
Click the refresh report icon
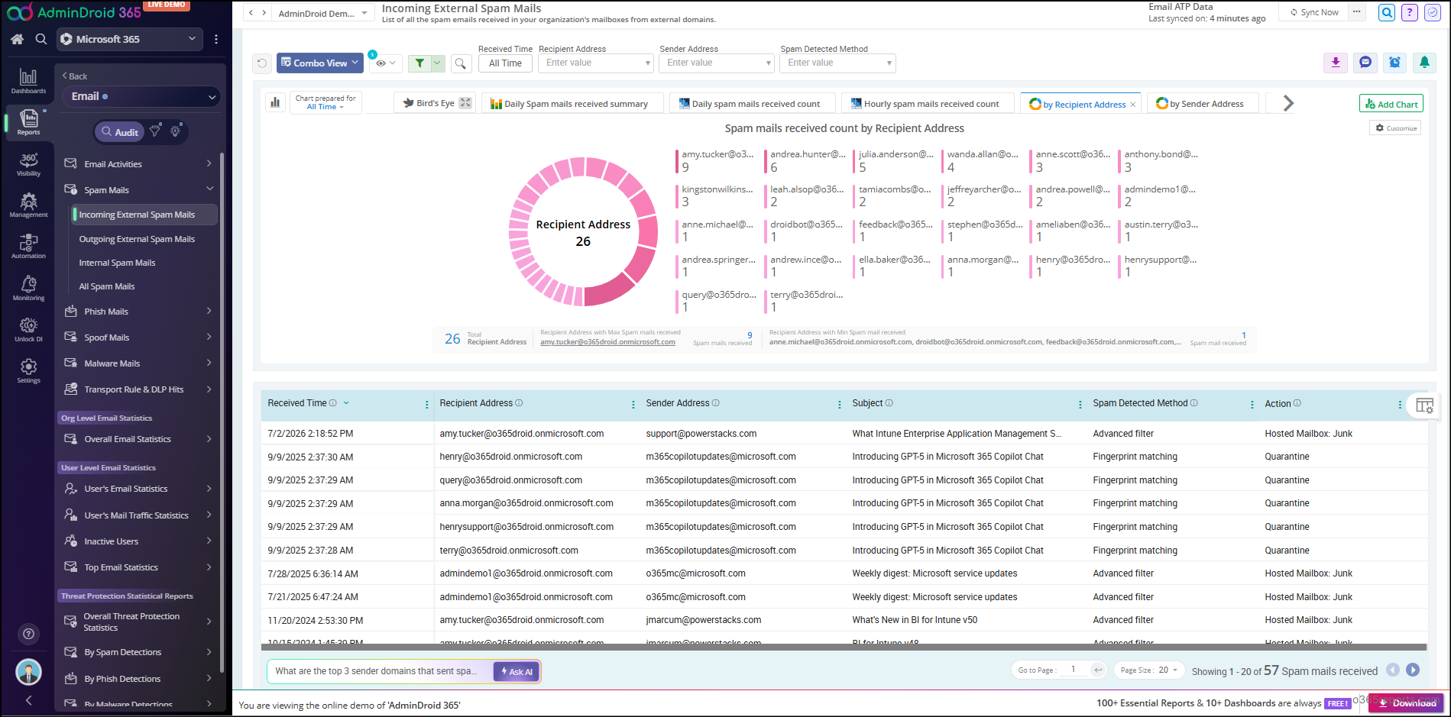click(x=262, y=63)
